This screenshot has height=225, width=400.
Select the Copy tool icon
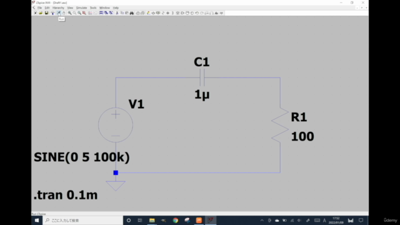coord(122,13)
